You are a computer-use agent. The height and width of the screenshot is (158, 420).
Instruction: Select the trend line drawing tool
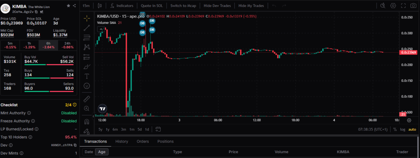pyautogui.click(x=87, y=28)
